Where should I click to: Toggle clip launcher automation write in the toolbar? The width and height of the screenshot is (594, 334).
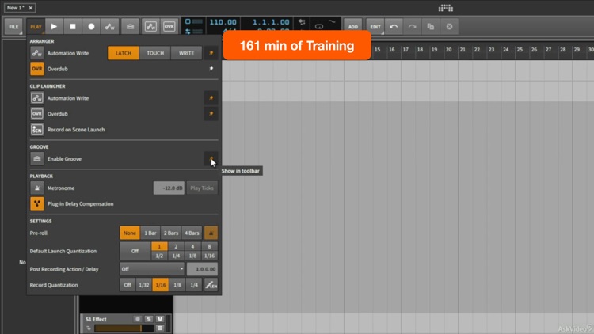point(150,26)
